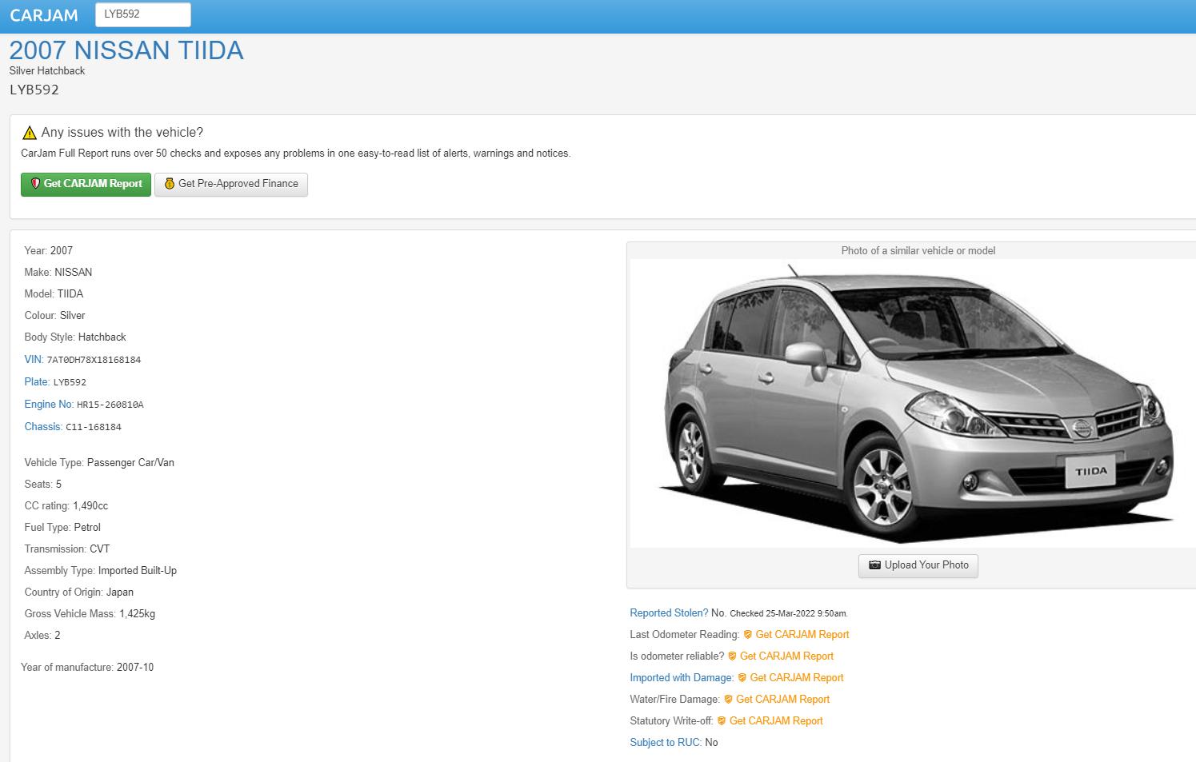Click the Country of Origin: Japan row
The height and width of the screenshot is (762, 1196).
pyautogui.click(x=79, y=592)
